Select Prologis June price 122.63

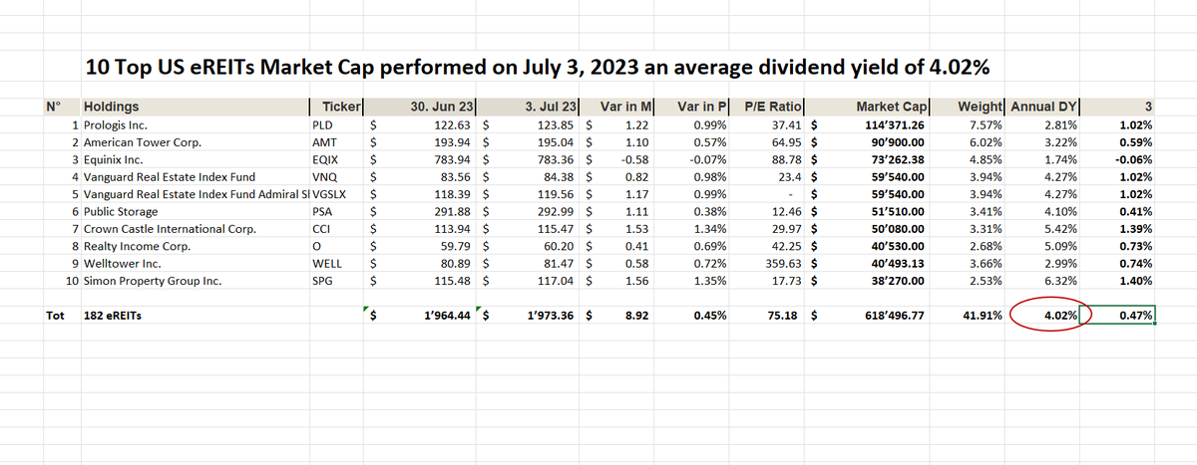click(x=453, y=125)
